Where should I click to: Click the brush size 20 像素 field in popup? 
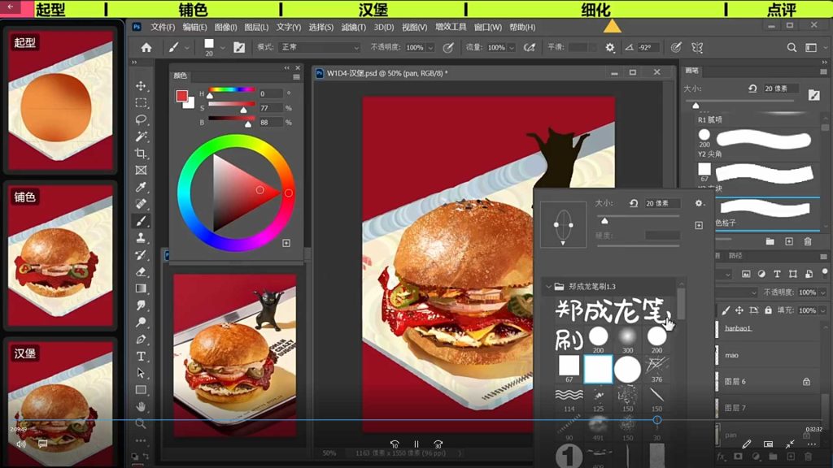click(662, 203)
